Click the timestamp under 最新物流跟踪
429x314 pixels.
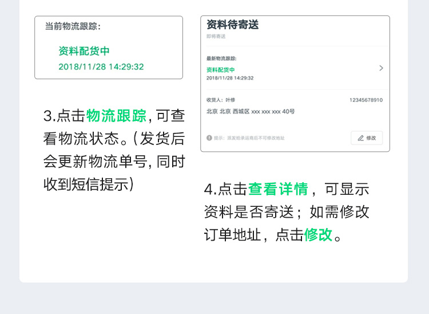[x=230, y=78]
